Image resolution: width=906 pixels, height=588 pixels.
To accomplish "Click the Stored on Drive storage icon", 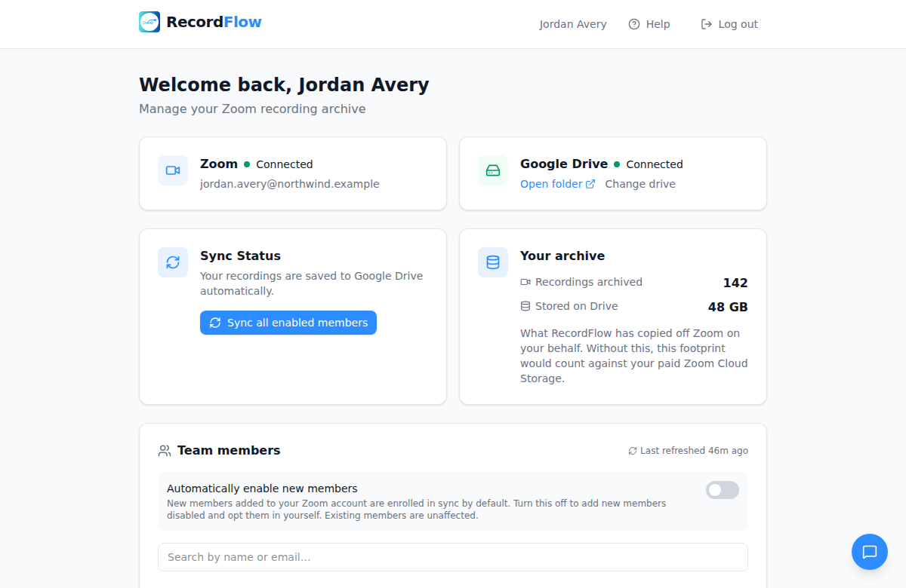I will coord(525,306).
